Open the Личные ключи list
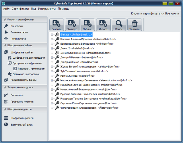Viewport: 183px width, 143px height. (19, 32)
